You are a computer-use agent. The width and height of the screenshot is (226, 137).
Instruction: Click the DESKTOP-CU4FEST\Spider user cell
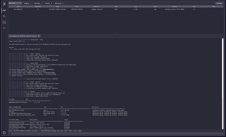tap(57, 9)
